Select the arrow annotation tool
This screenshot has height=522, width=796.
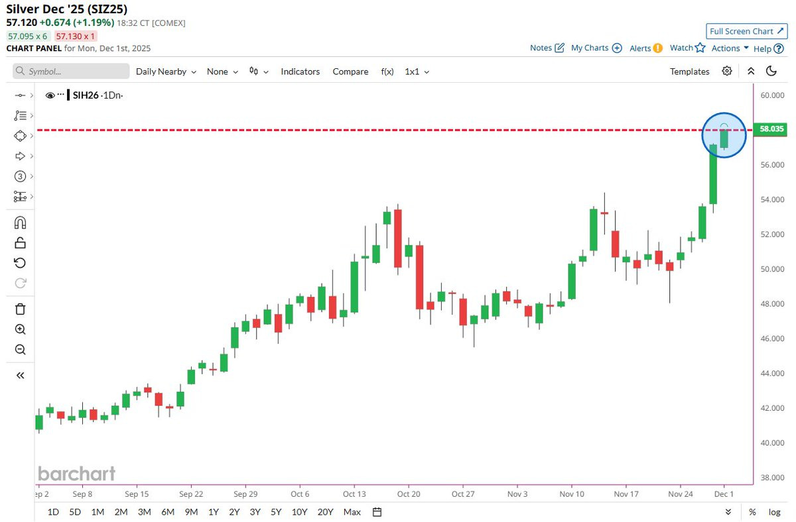20,156
